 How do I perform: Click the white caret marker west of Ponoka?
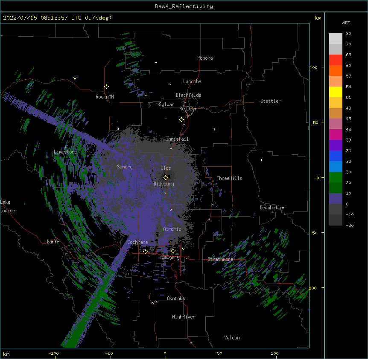click(x=156, y=63)
